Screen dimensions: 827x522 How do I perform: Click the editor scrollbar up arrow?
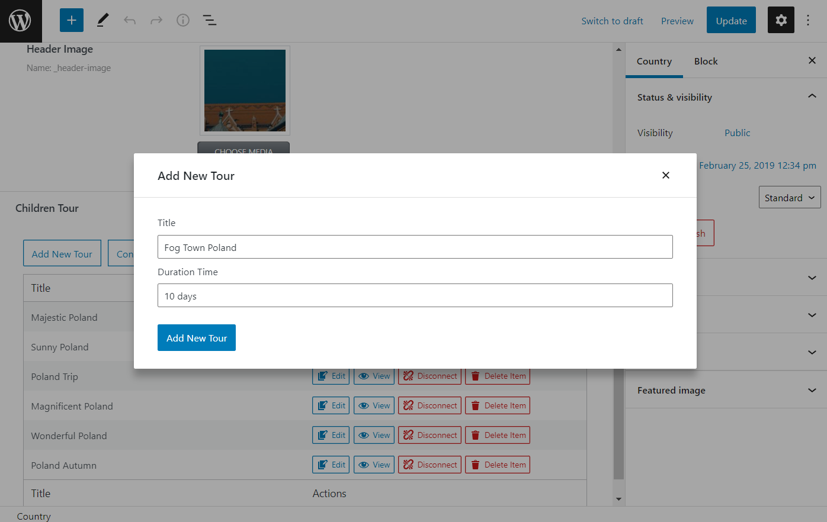pyautogui.click(x=618, y=50)
